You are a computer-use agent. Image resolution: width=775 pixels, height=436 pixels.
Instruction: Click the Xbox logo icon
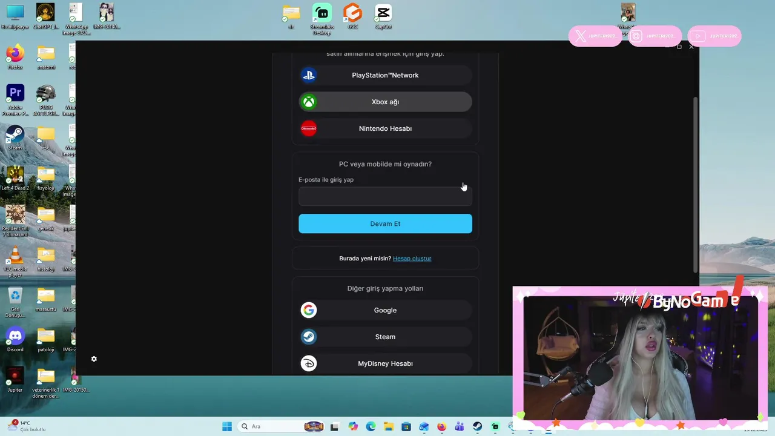coord(309,102)
